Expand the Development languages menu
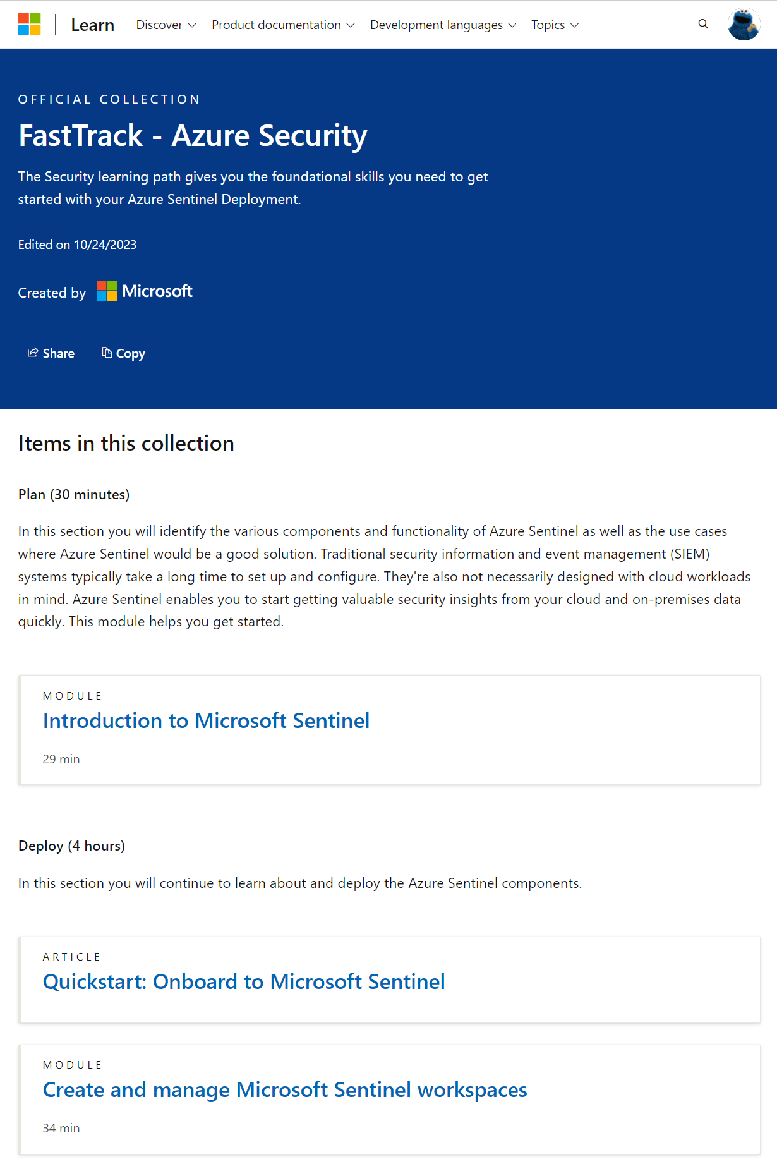The width and height of the screenshot is (777, 1164). [x=443, y=25]
